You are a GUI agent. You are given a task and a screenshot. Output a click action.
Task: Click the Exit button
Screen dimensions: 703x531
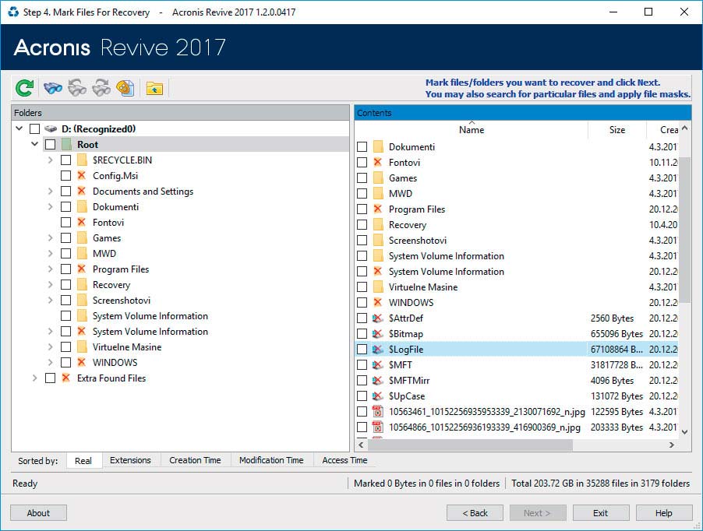(x=601, y=513)
